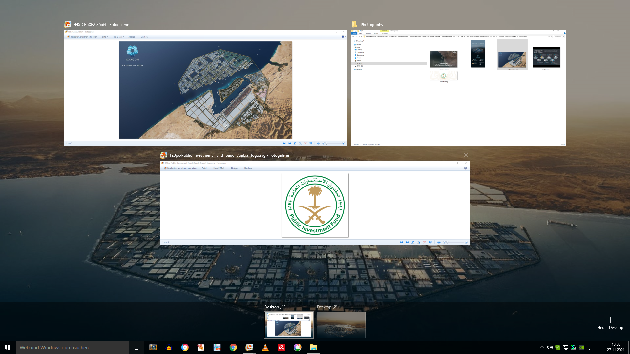Delete the photo in the Oxagon Fotogalerie window
This screenshot has width=630, height=354.
[x=305, y=143]
